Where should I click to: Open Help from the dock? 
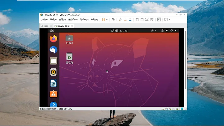point(54,104)
